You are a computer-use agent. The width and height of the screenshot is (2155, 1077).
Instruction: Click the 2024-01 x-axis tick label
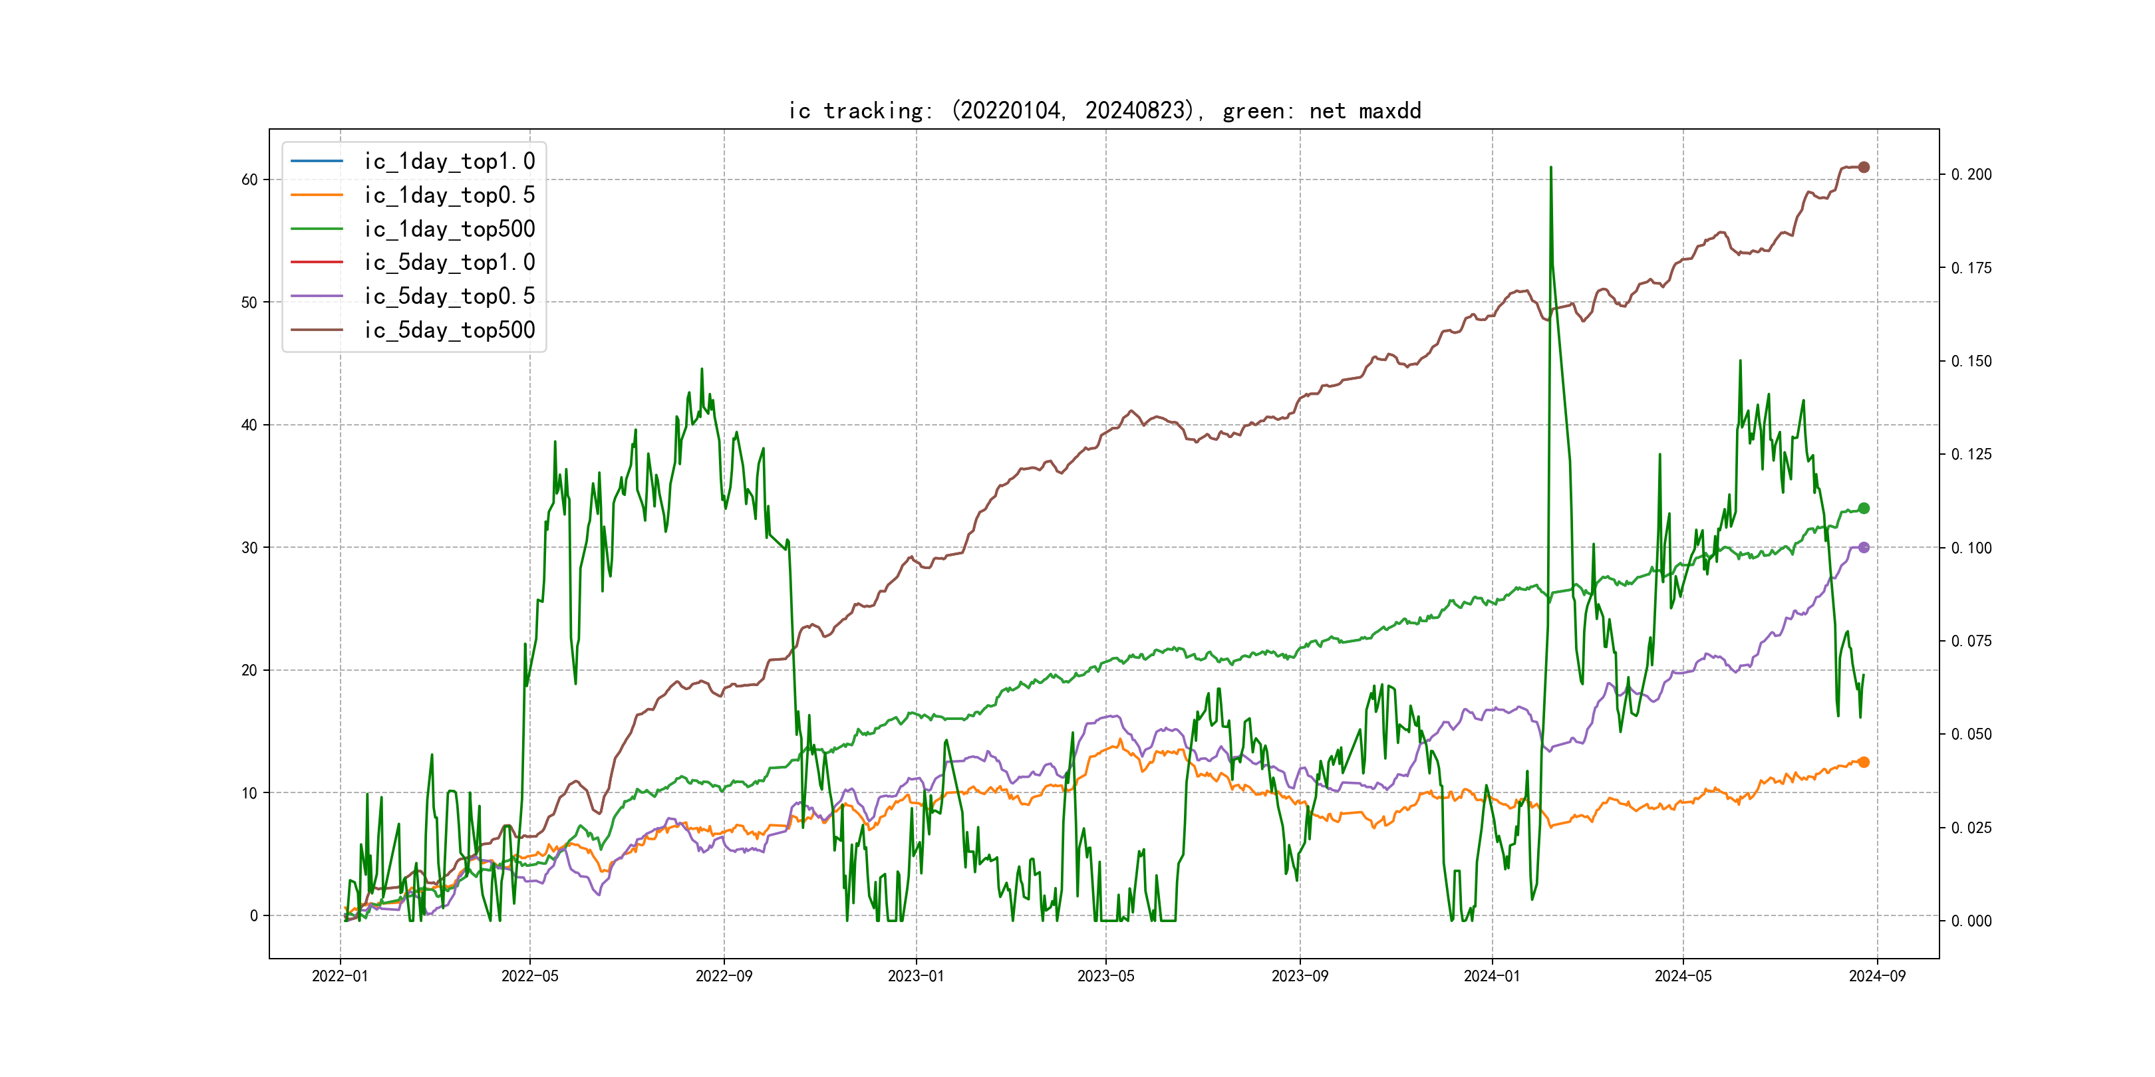point(1492,976)
